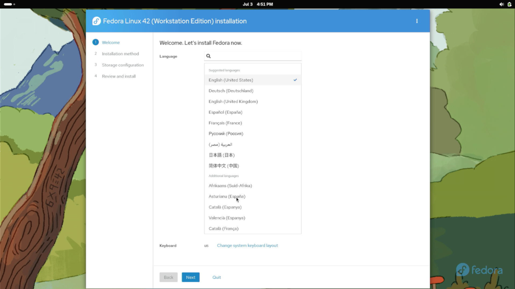Screen dimensions: 515x289
Task: Select 日本語 (日本) language
Action: (253, 155)
